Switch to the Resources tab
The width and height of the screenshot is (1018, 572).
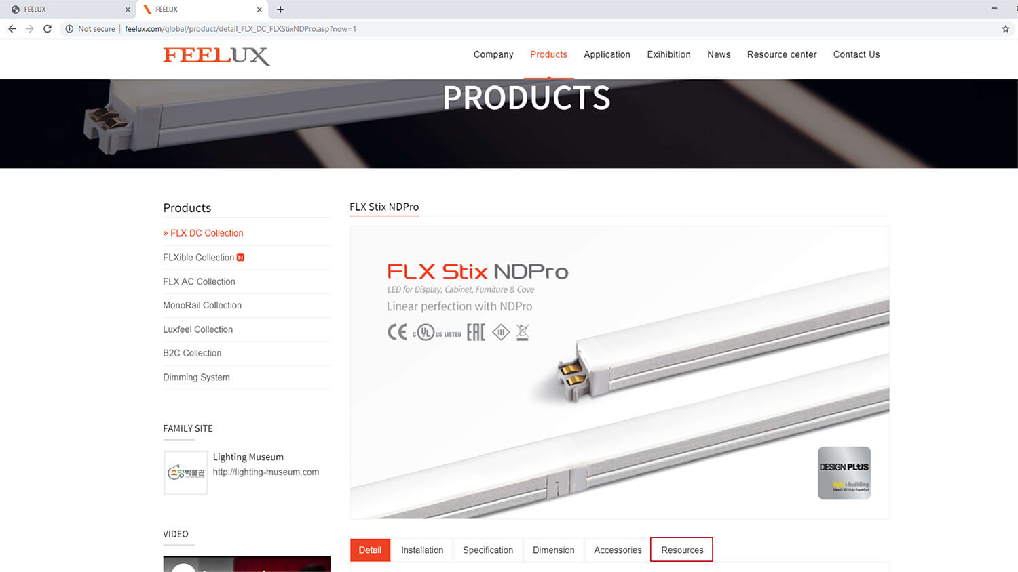coord(682,550)
